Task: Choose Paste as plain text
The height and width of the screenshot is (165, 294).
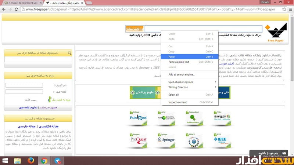Action: pos(190,62)
